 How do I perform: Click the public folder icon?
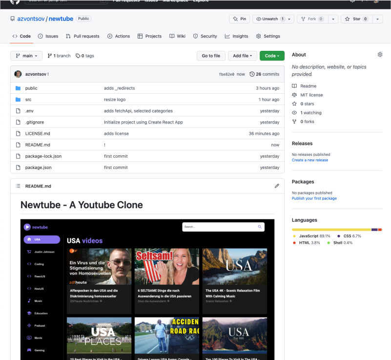pos(18,88)
